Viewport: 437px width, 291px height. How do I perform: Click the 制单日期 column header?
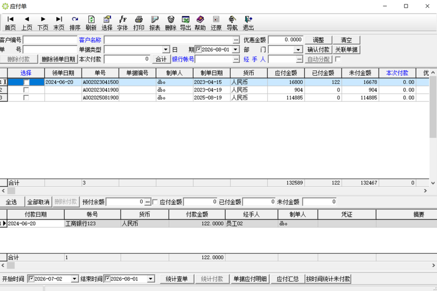click(211, 73)
